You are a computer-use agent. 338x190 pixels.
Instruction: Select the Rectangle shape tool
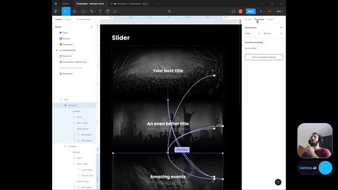click(x=83, y=12)
